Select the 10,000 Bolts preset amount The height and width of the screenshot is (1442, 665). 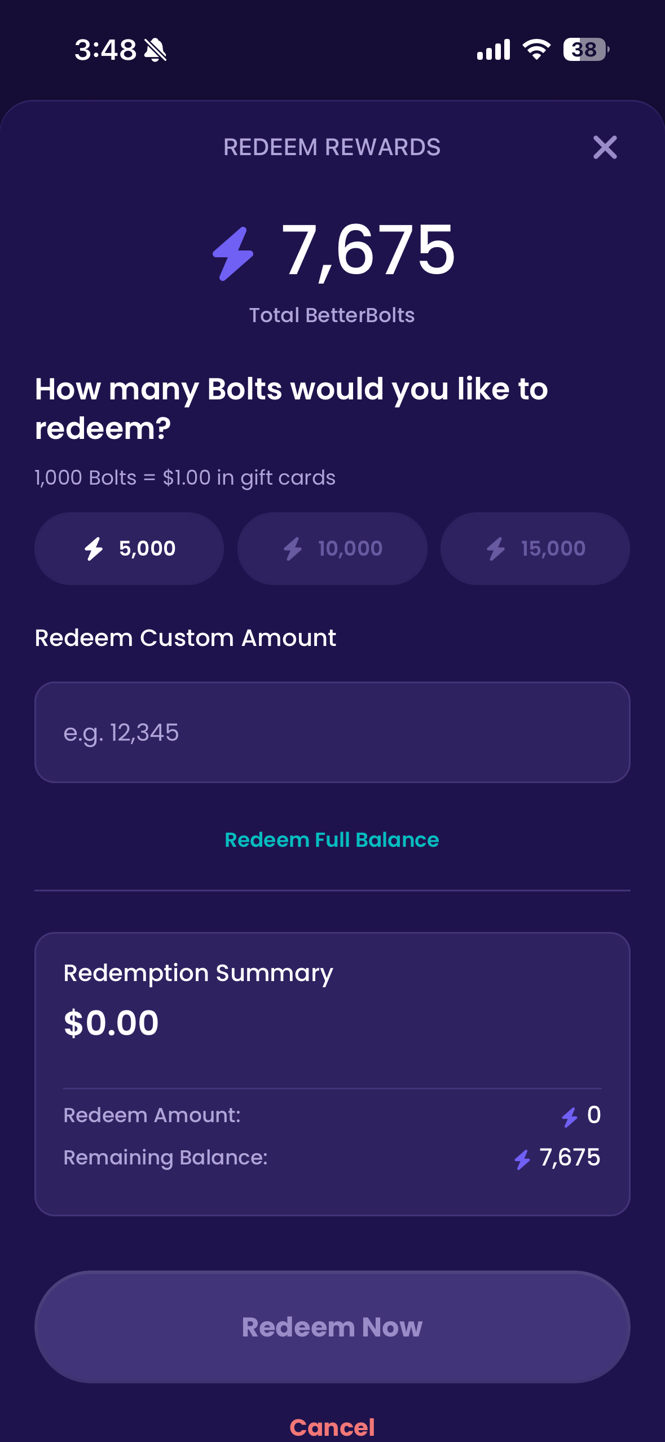click(x=332, y=548)
